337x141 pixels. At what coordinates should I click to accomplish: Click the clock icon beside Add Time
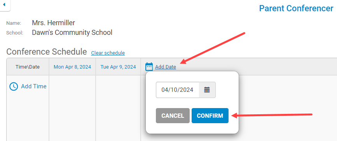pyautogui.click(x=14, y=86)
